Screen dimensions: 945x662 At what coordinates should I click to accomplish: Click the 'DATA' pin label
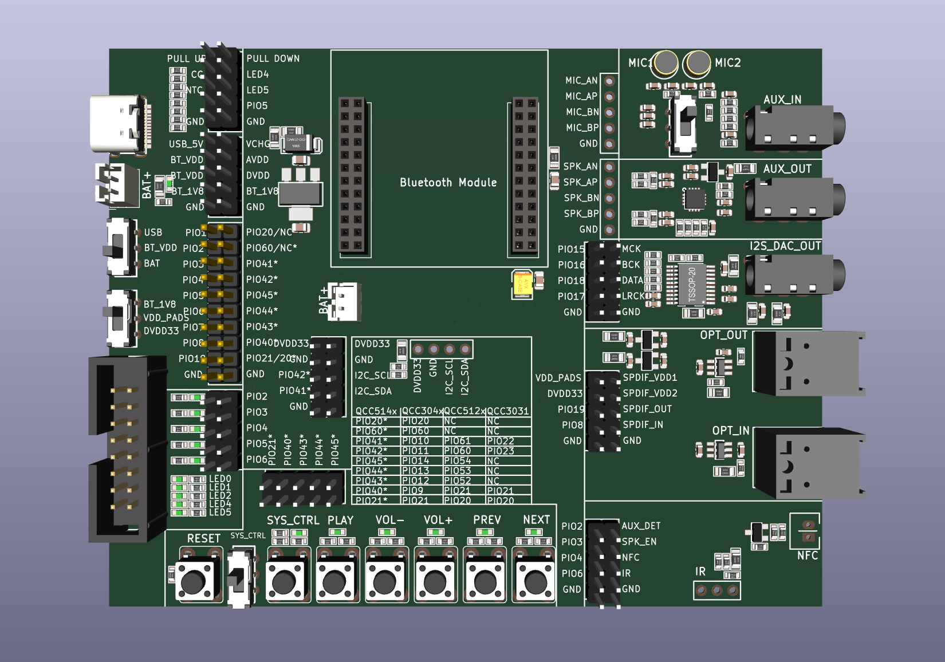pyautogui.click(x=632, y=280)
